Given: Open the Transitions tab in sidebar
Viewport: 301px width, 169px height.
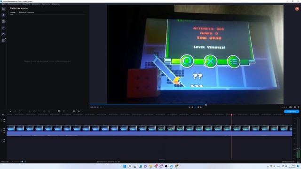Looking at the screenshot, I should pyautogui.click(x=3, y=22).
